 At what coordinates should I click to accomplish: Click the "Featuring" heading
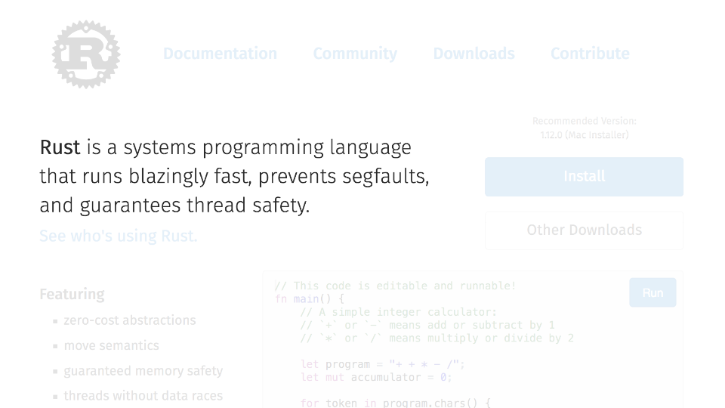[72, 294]
